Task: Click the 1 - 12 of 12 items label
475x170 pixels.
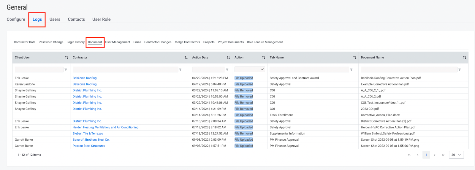Action: (29, 155)
